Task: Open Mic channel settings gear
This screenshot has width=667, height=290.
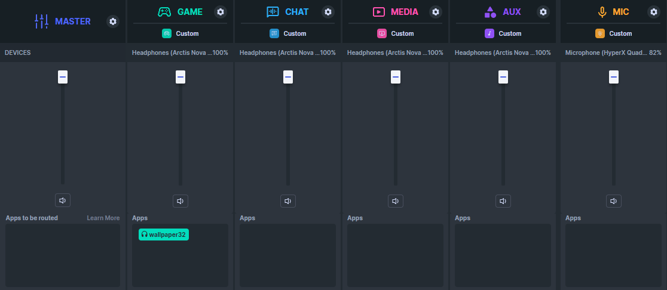Action: point(650,12)
